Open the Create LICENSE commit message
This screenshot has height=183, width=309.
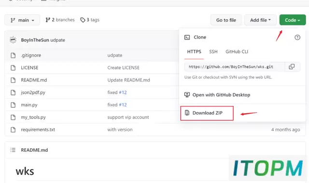click(x=124, y=67)
